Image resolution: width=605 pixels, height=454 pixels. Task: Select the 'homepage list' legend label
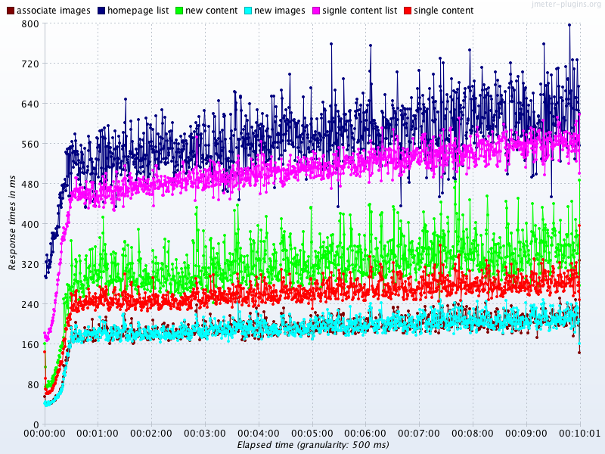(x=138, y=11)
